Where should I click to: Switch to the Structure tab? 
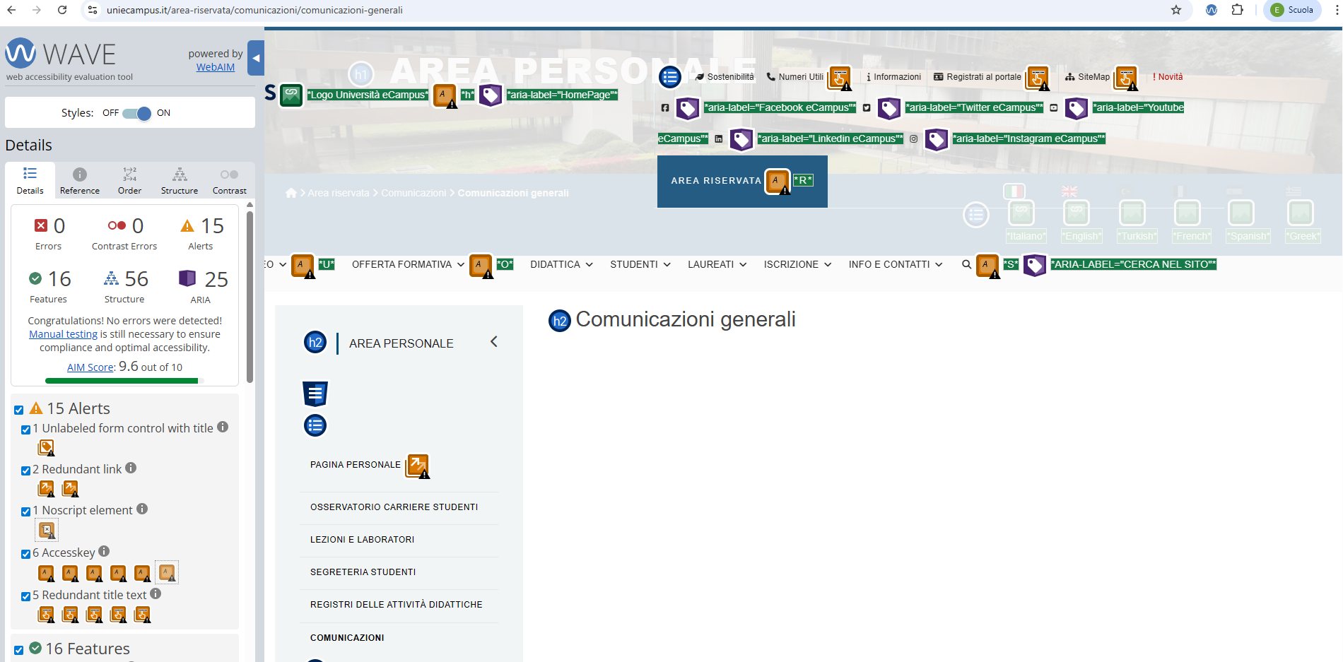180,181
